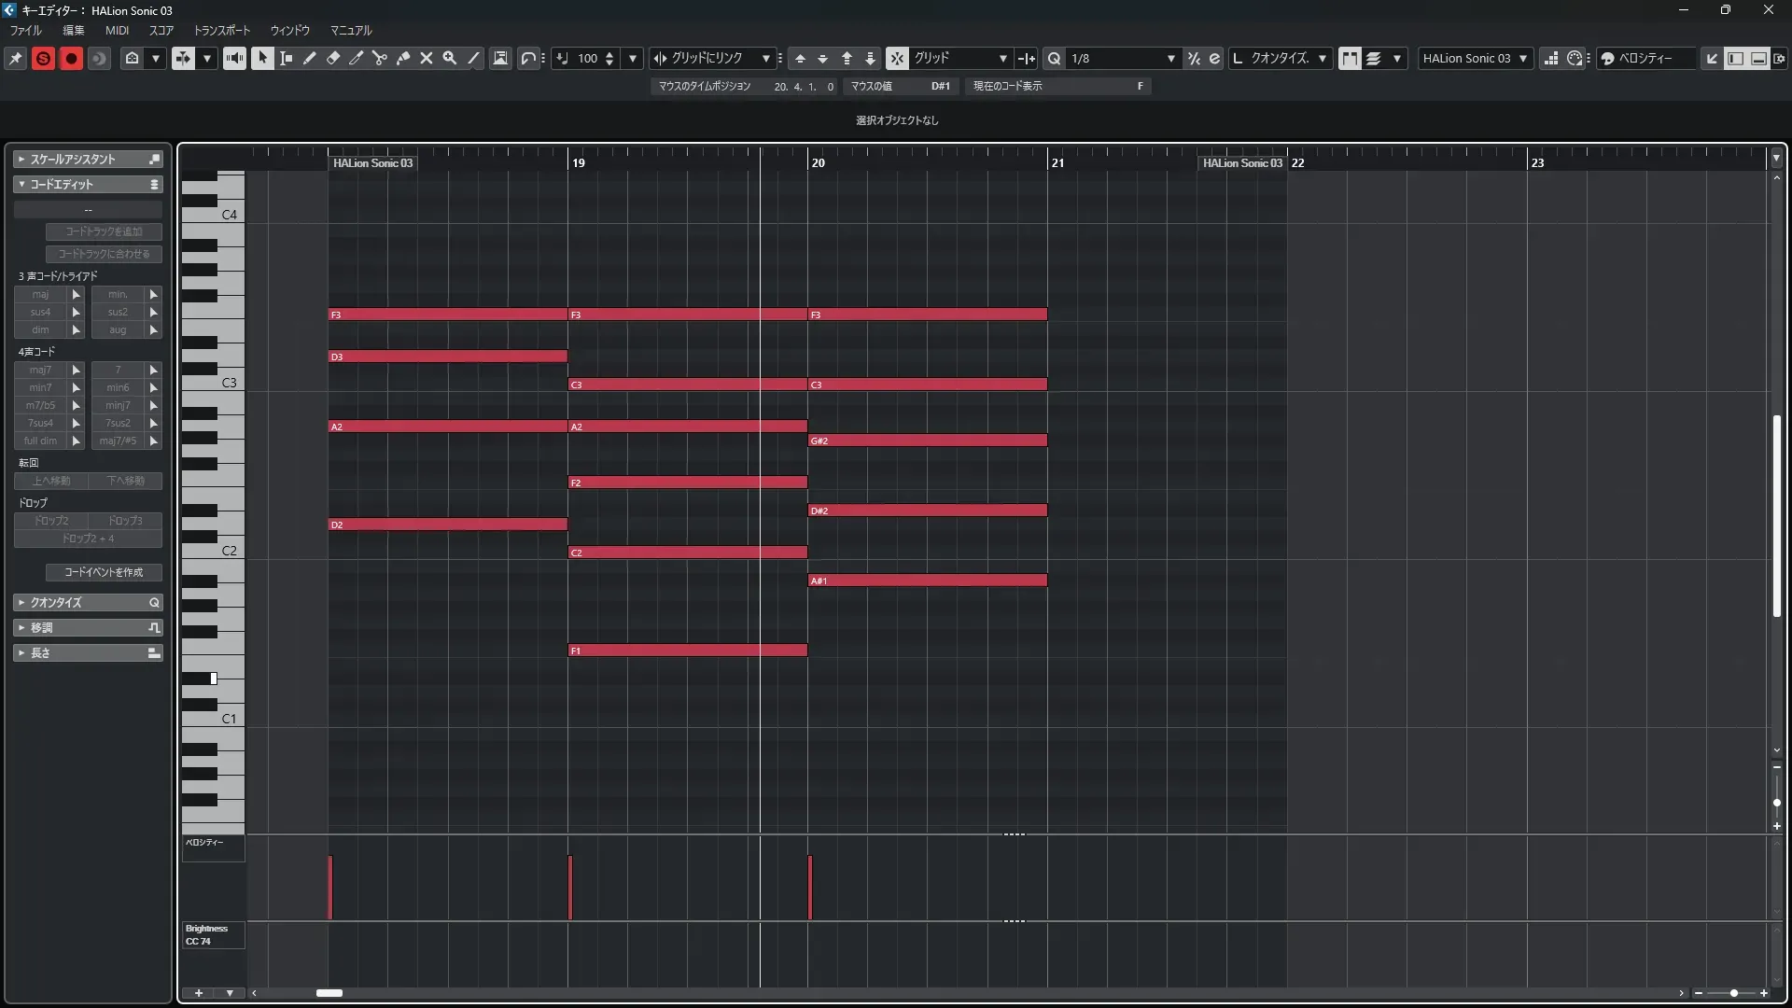Select the Split scissors tool
This screenshot has height=1008, width=1792.
point(380,58)
